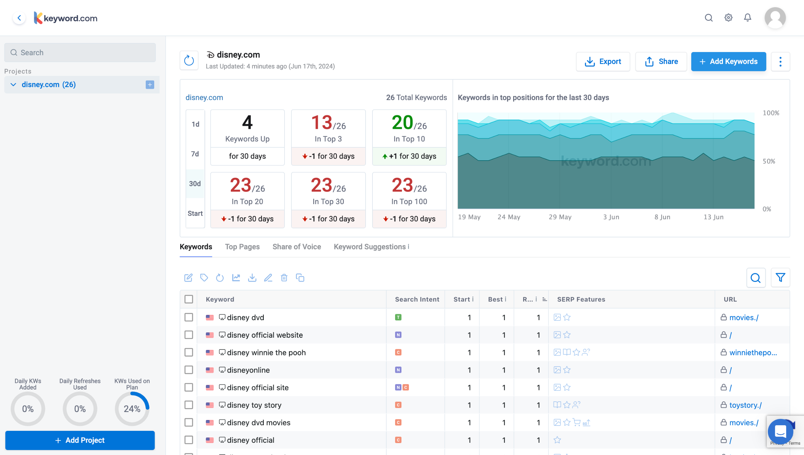The height and width of the screenshot is (455, 804).
Task: Click Best column info icon
Action: [x=505, y=299]
